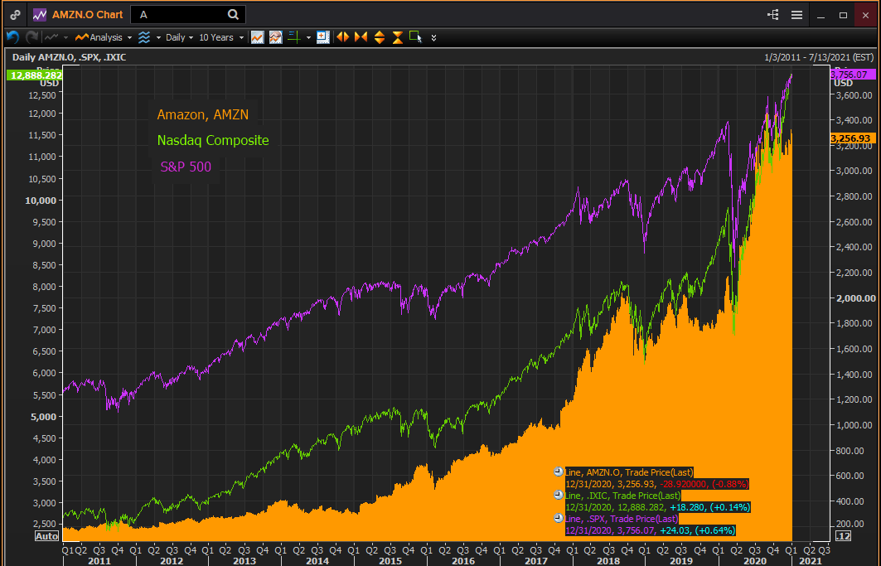Screen dimensions: 881x566
Task: Expand the arrow next to the wavy lines icon
Action: 158,37
